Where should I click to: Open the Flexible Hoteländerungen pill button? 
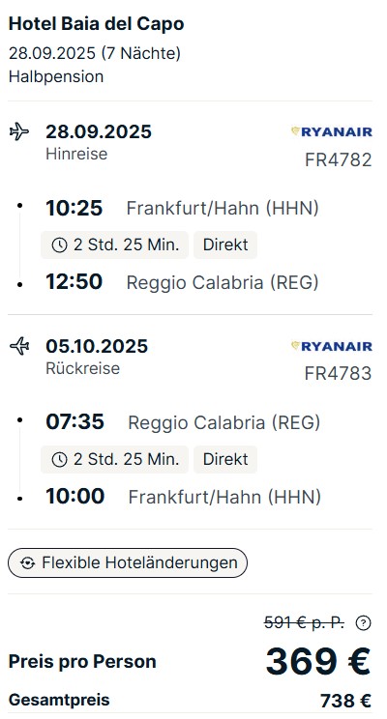pyautogui.click(x=128, y=562)
